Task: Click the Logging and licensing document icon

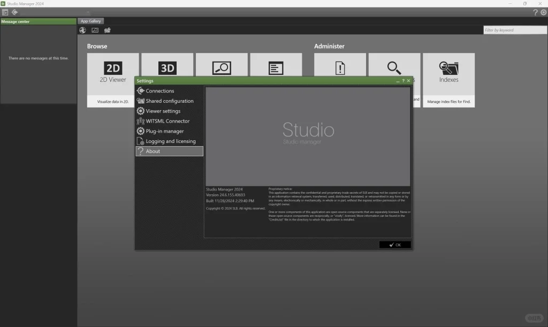Action: coord(141,141)
